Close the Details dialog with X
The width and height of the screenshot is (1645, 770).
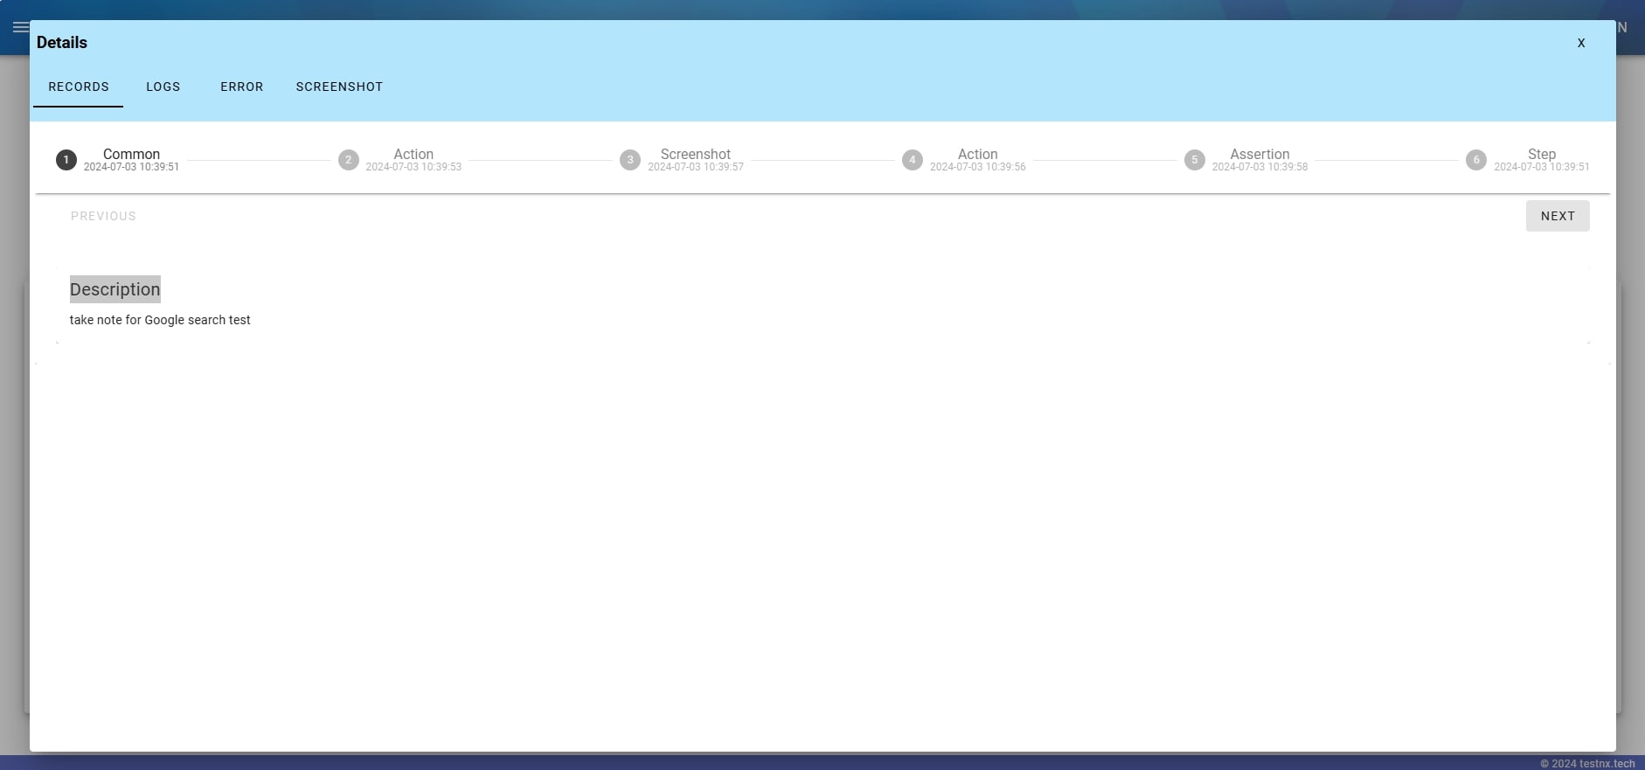[1580, 43]
